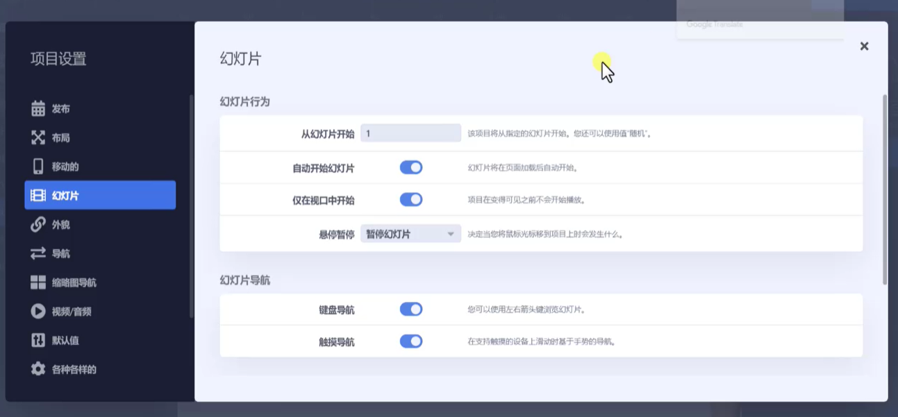Close the 项目设置 dialog with the X
Viewport: 898px width, 417px height.
tap(864, 46)
